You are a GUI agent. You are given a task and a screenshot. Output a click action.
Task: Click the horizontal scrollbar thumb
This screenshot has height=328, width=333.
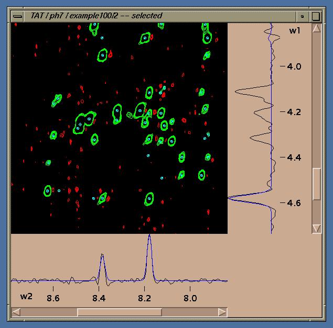[120, 312]
